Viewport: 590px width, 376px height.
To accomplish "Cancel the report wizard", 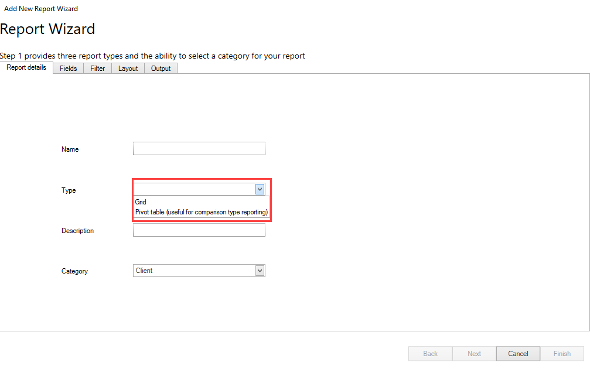I will coord(518,354).
